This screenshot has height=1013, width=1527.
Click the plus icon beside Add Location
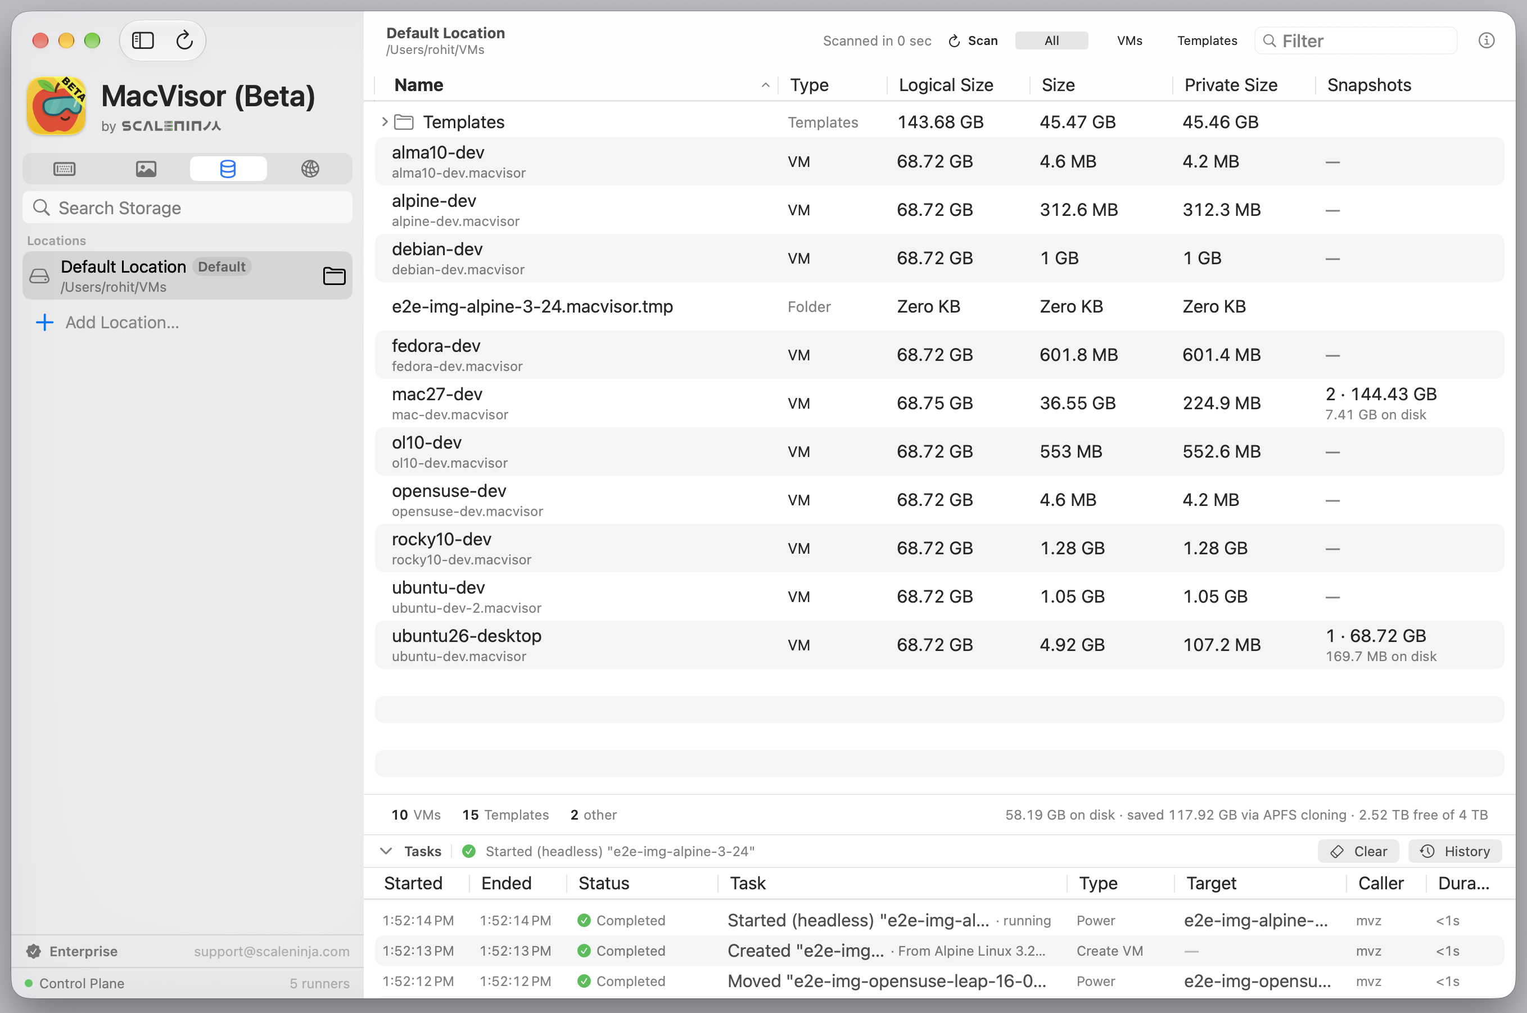pyautogui.click(x=44, y=322)
